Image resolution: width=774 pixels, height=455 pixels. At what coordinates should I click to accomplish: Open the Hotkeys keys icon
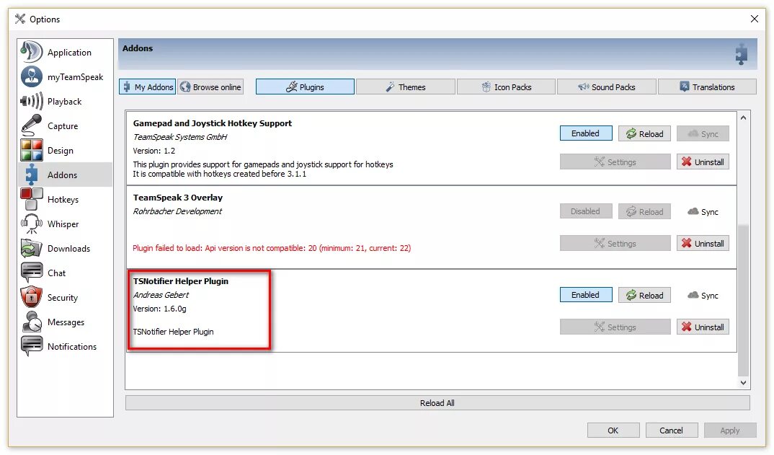click(31, 199)
